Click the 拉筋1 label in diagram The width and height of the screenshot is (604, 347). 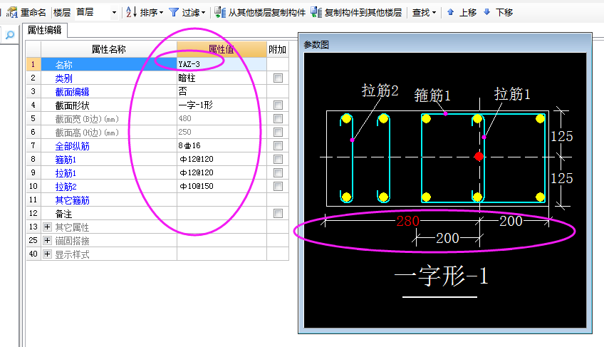[x=512, y=93]
